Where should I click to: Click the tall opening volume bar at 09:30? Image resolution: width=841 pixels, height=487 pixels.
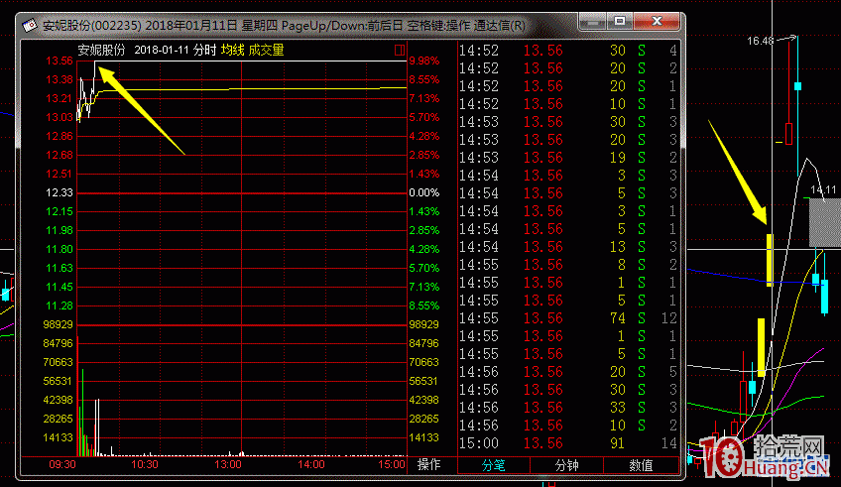pyautogui.click(x=78, y=396)
